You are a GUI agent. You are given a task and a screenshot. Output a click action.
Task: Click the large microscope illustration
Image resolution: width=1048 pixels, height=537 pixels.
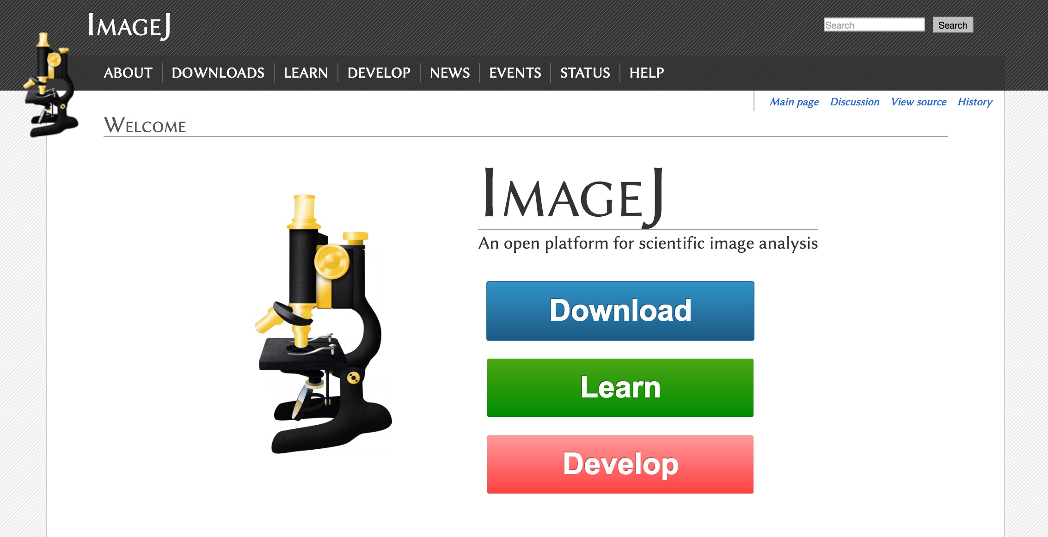click(324, 324)
